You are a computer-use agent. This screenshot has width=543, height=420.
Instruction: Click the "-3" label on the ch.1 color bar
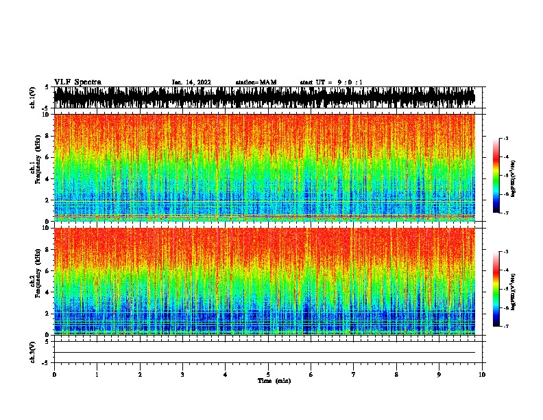click(x=505, y=139)
